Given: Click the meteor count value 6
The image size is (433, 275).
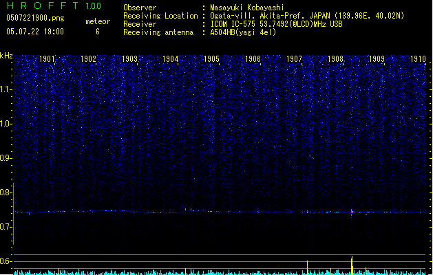Looking at the screenshot, I should [98, 32].
